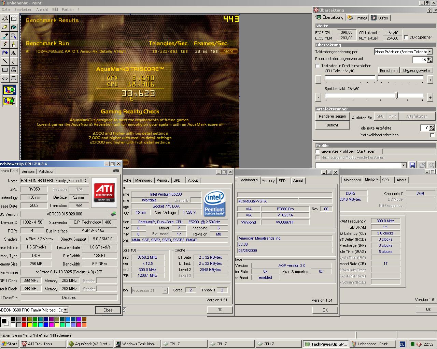Image resolution: width=437 pixels, height=349 pixels.
Task: Click Renderer zeigen button
Action: tap(333, 116)
